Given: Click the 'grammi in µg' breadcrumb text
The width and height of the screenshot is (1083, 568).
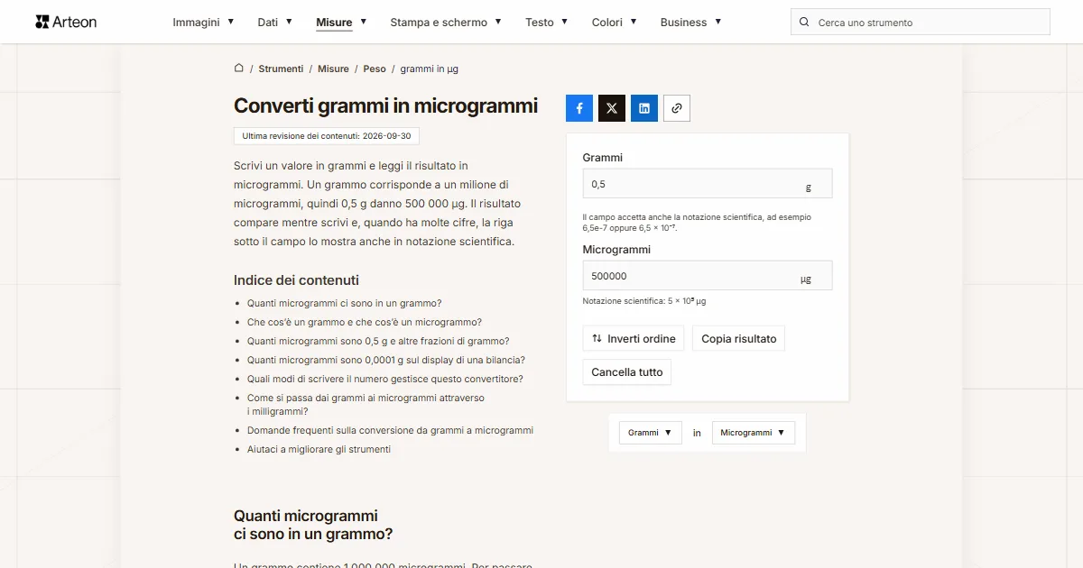Looking at the screenshot, I should click(430, 69).
